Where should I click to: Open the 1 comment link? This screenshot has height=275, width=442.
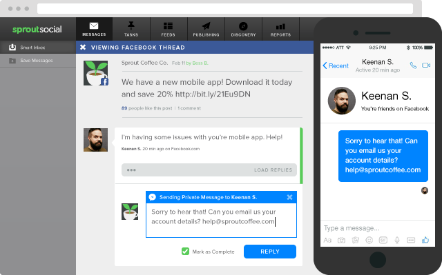tap(189, 108)
